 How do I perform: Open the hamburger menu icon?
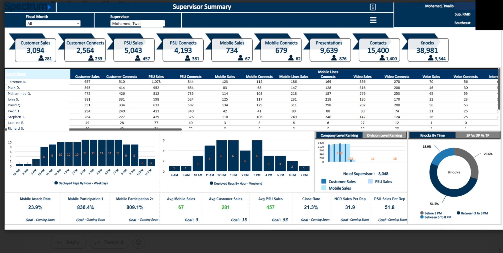pos(373,20)
